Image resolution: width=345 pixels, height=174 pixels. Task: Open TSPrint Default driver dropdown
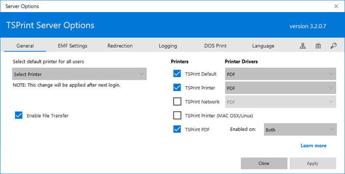[x=280, y=74]
